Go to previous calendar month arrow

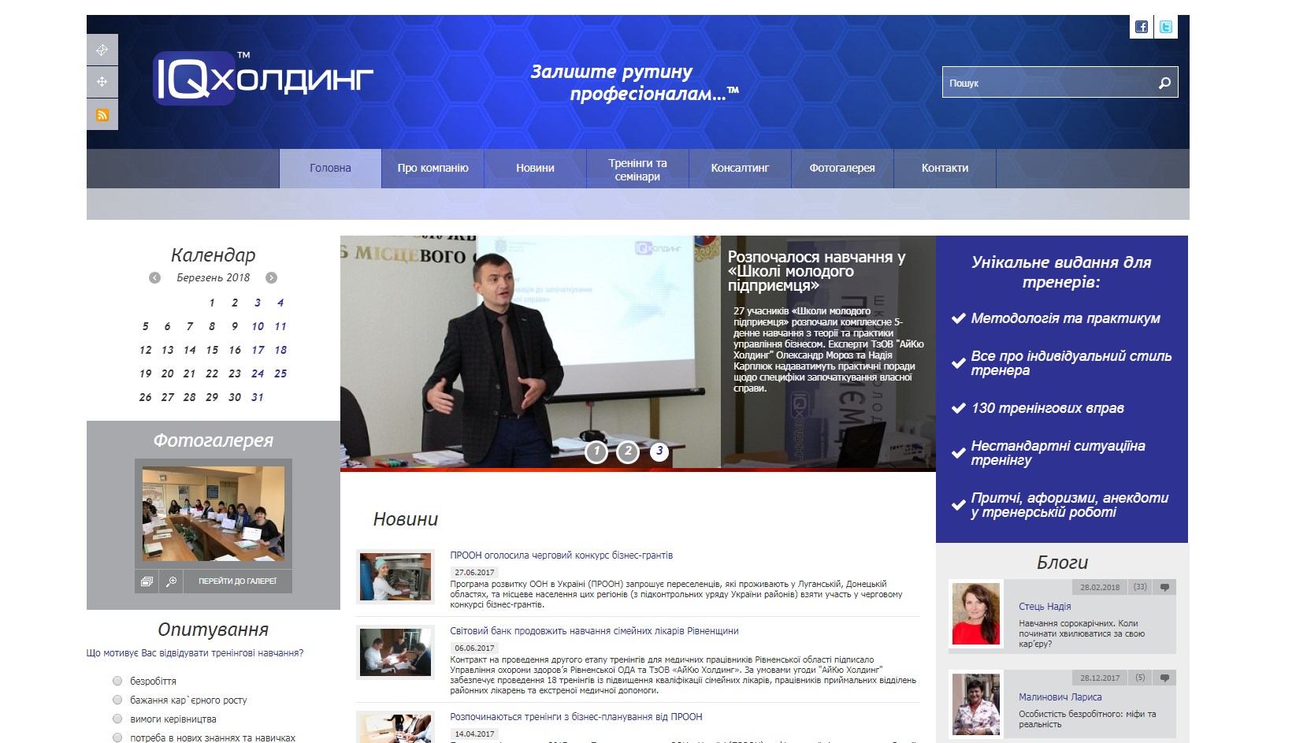(x=154, y=277)
